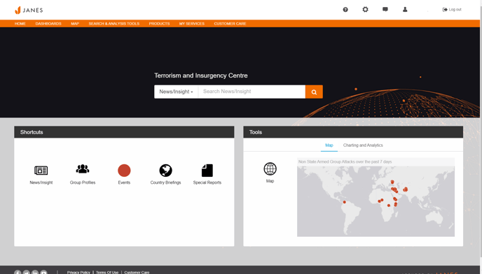Open the Privacy Policy footer link
Viewport: 482px width, 274px height.
[78, 272]
